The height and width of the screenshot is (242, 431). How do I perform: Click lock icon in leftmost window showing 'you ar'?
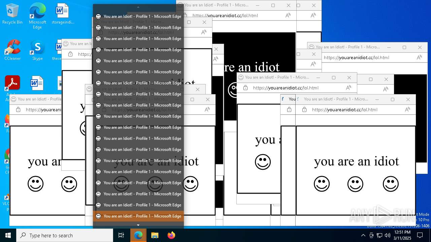click(x=18, y=110)
